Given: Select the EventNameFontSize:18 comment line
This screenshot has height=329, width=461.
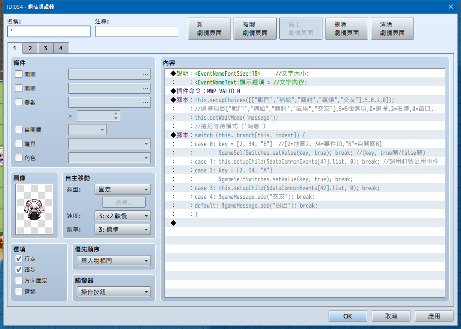Looking at the screenshot, I should pyautogui.click(x=305, y=73).
